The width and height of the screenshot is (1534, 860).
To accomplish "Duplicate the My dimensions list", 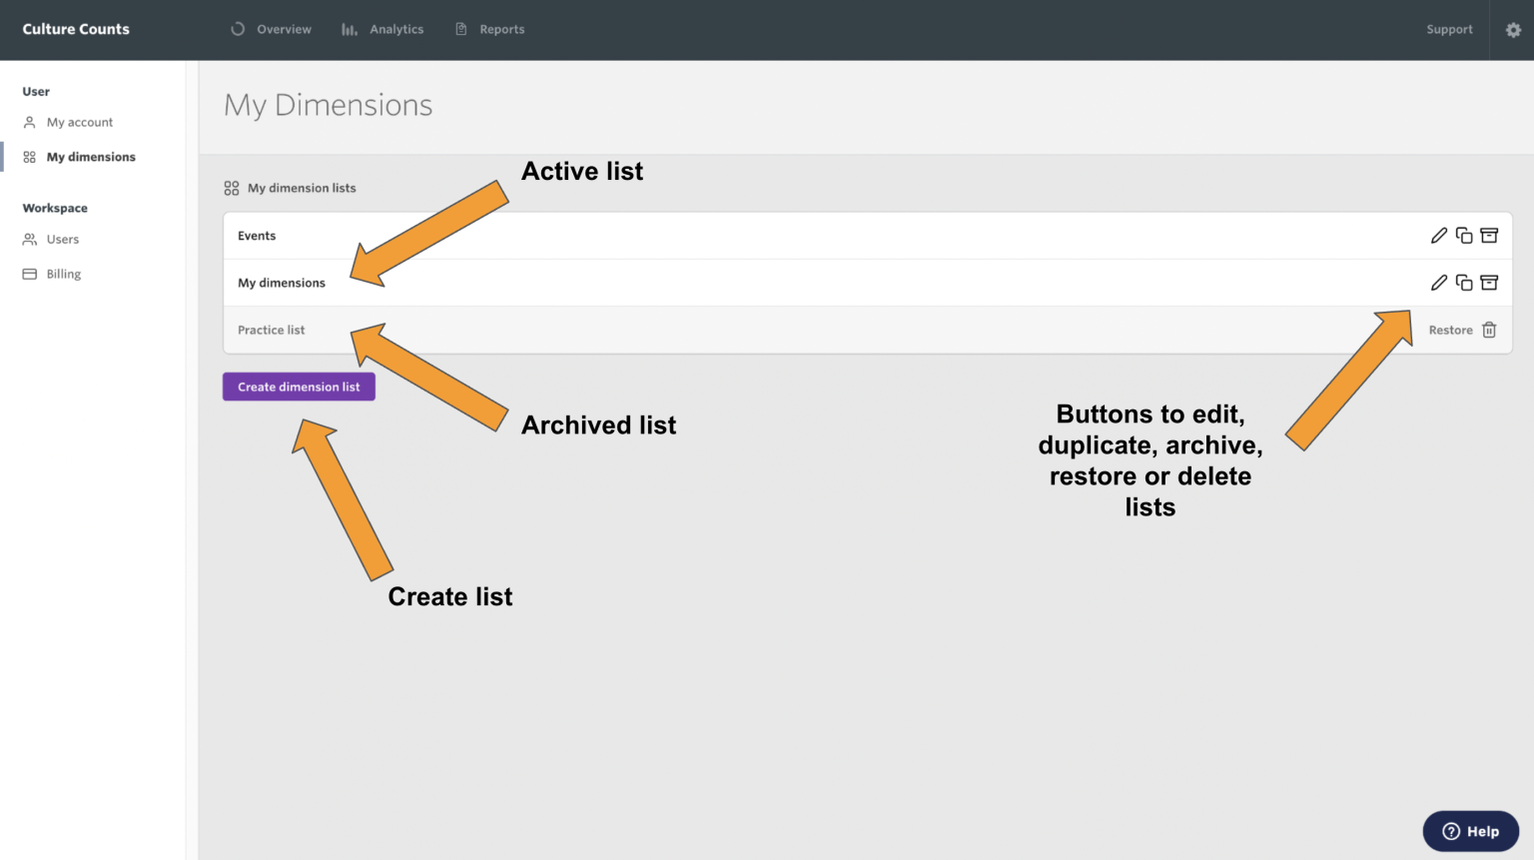I will pyautogui.click(x=1464, y=283).
